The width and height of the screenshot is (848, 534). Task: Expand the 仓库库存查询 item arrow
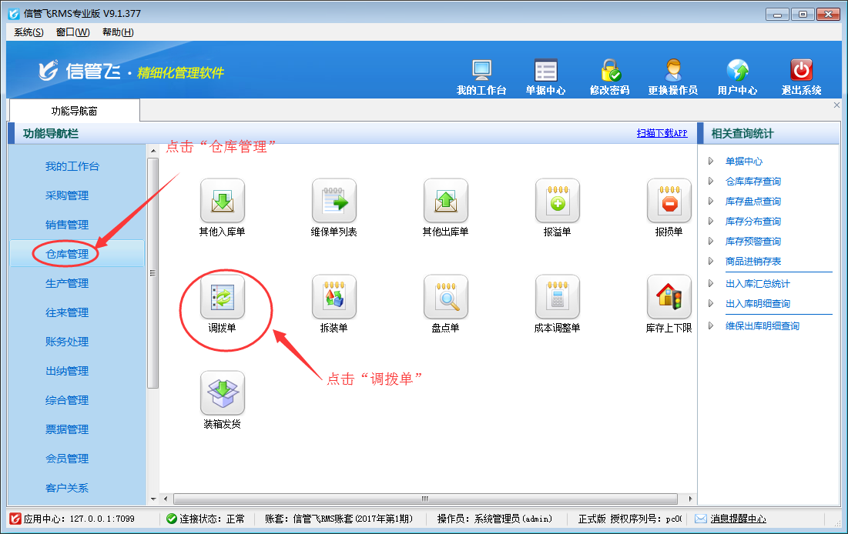coord(711,182)
